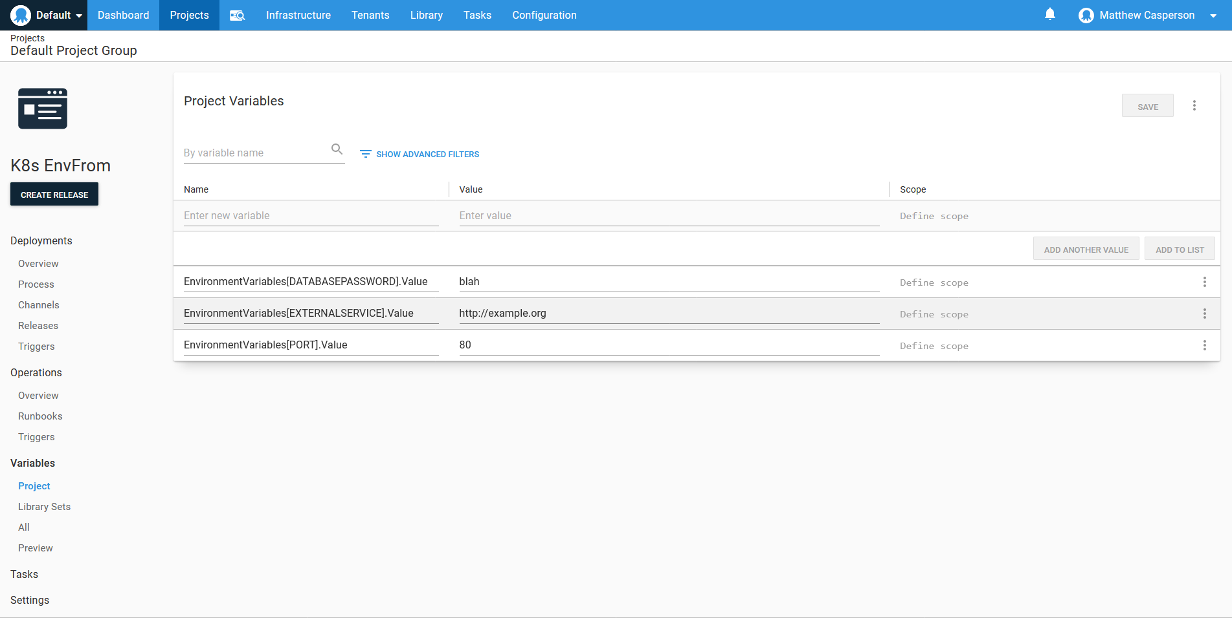Open overflow menu next to Save button

click(1194, 105)
